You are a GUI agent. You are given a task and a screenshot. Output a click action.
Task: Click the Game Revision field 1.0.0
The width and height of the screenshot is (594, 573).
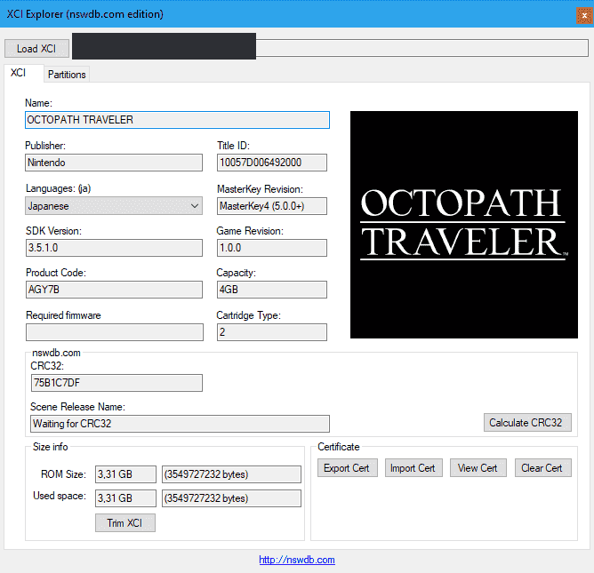(x=271, y=248)
